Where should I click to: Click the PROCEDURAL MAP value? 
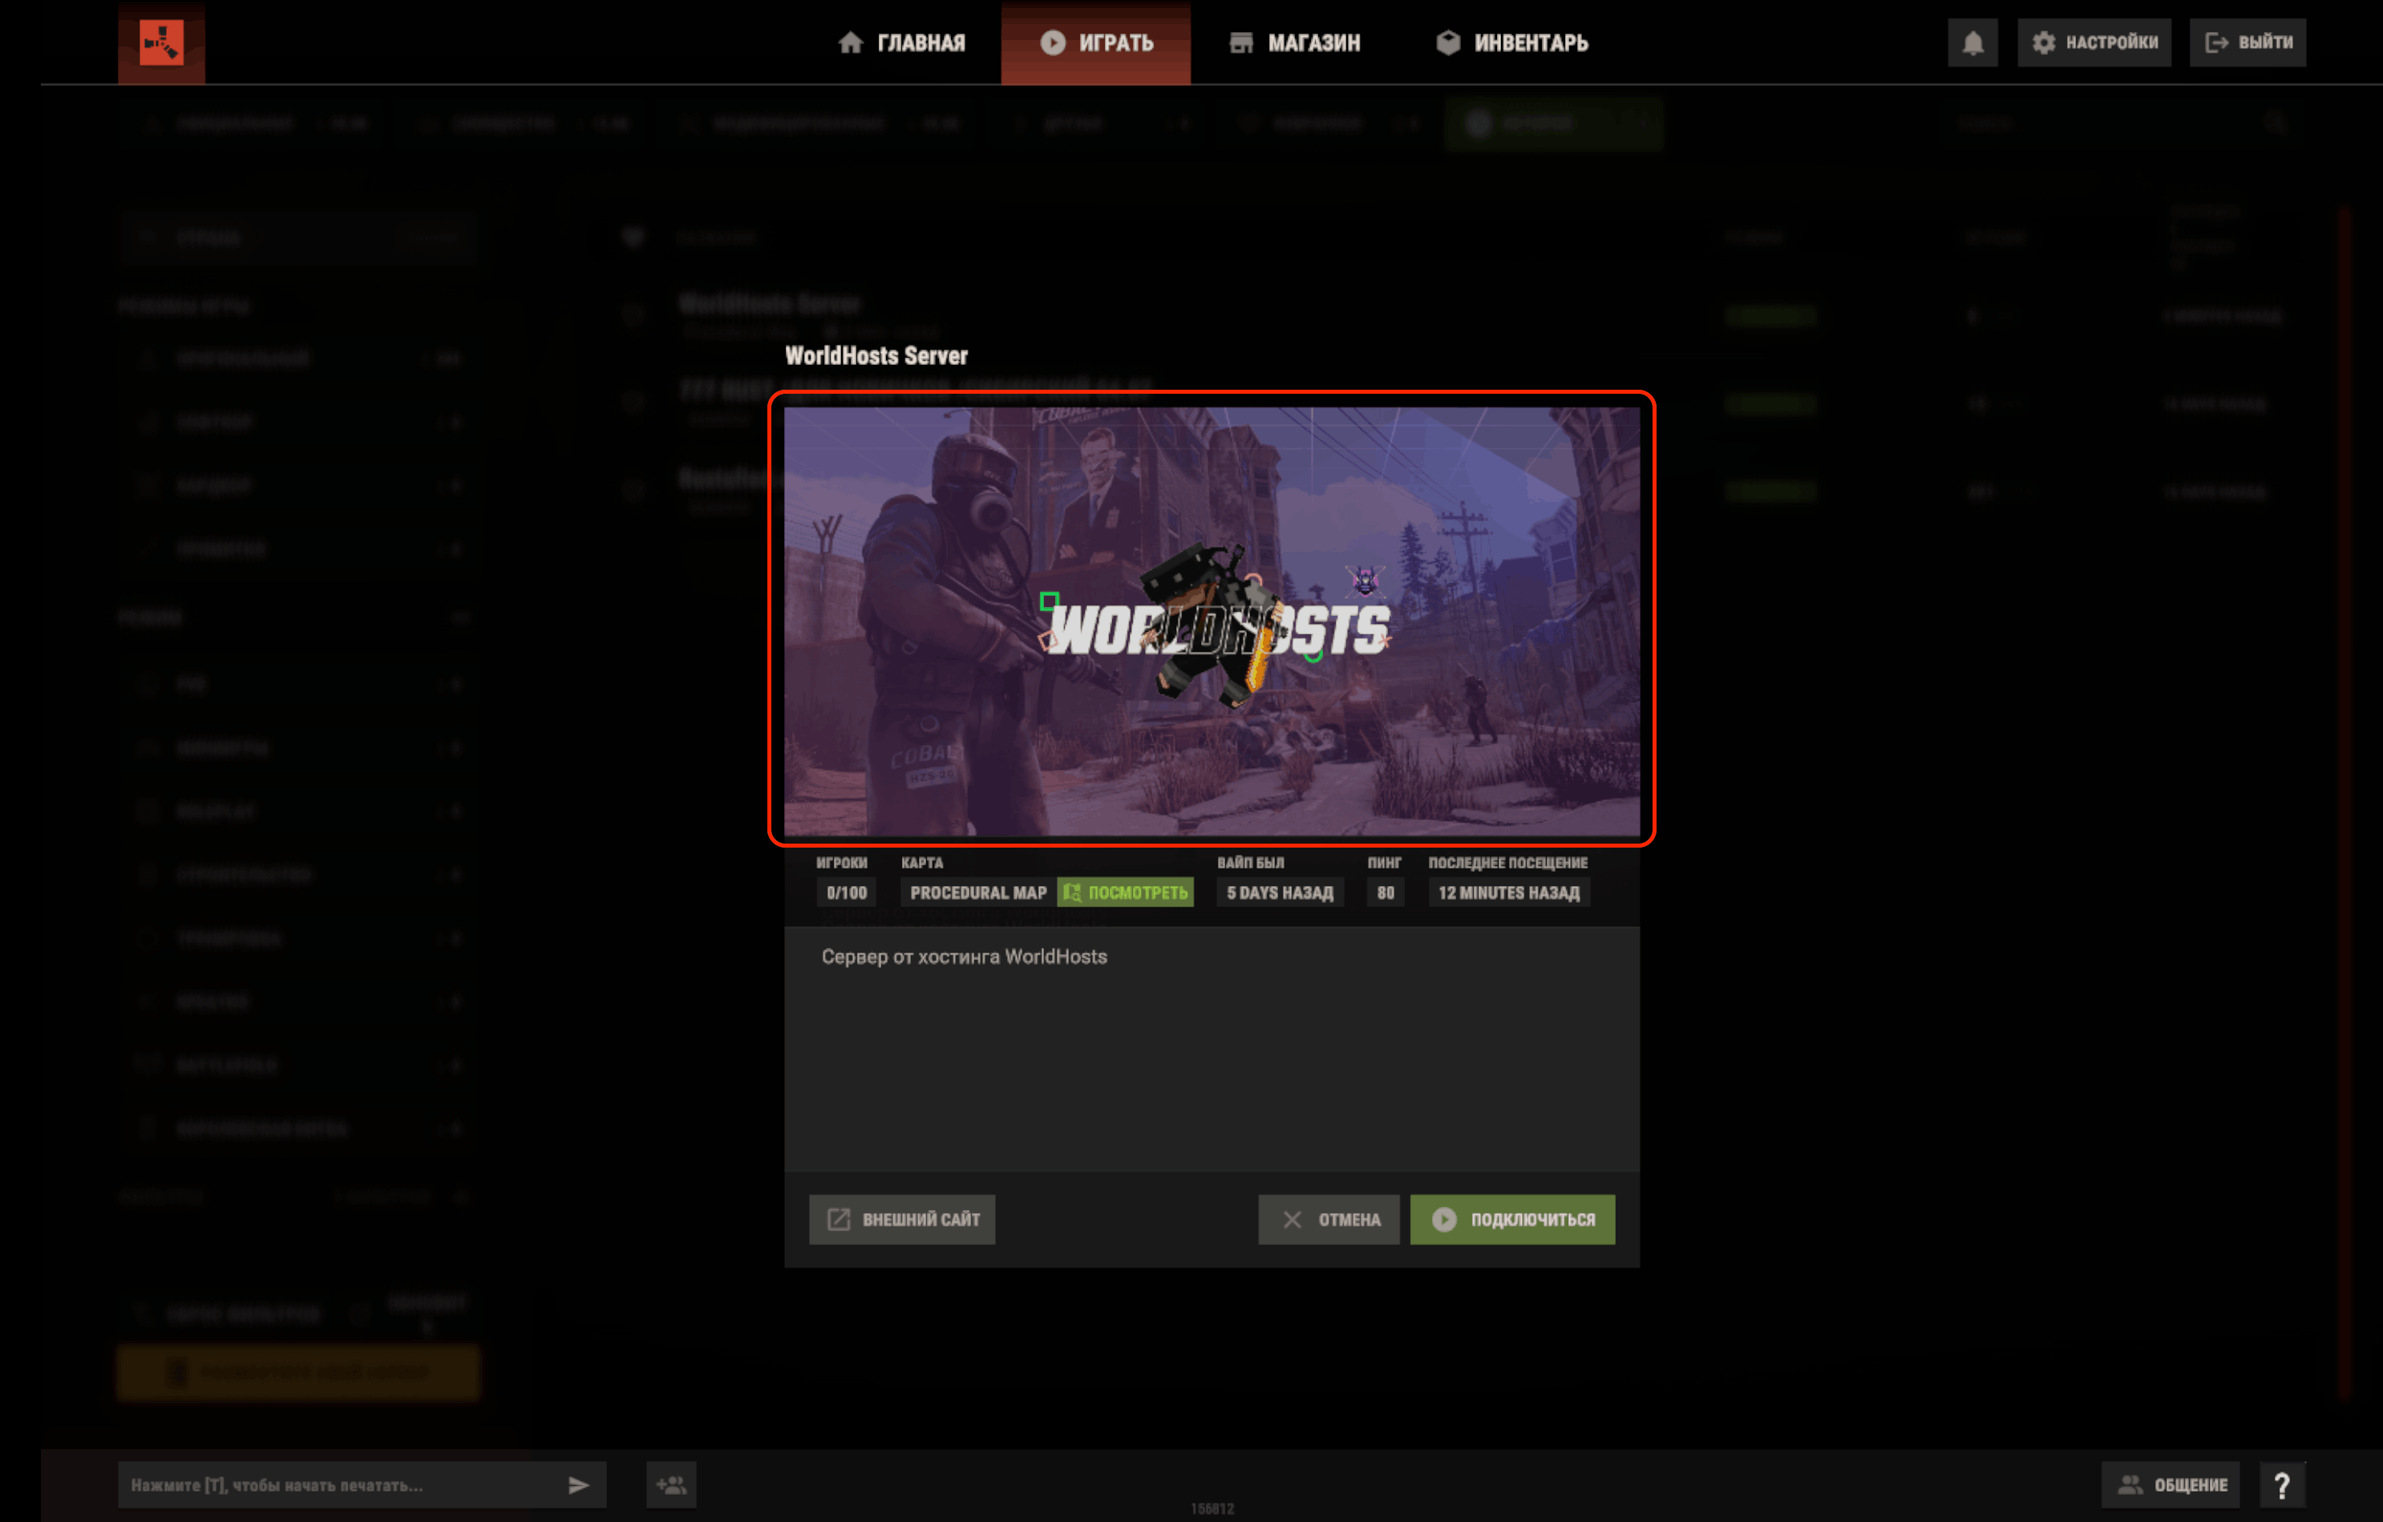977,893
